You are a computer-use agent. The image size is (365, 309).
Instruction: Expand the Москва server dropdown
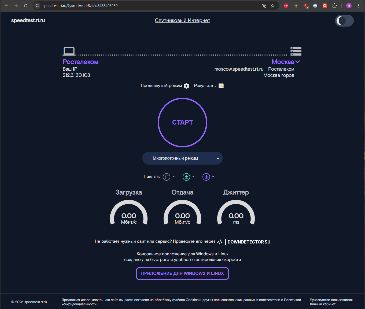point(286,62)
